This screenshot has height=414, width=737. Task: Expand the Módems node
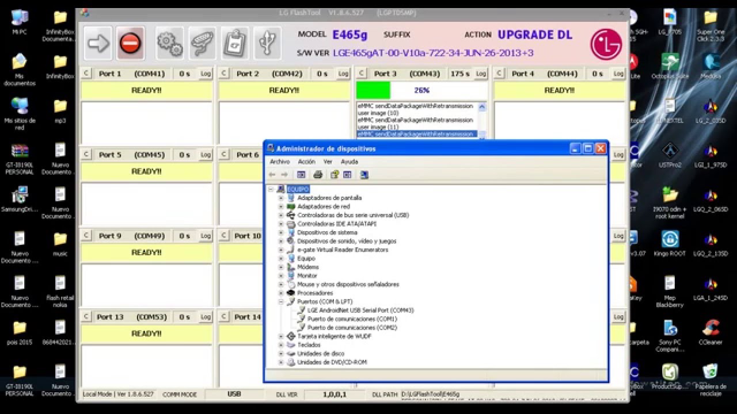pyautogui.click(x=281, y=267)
